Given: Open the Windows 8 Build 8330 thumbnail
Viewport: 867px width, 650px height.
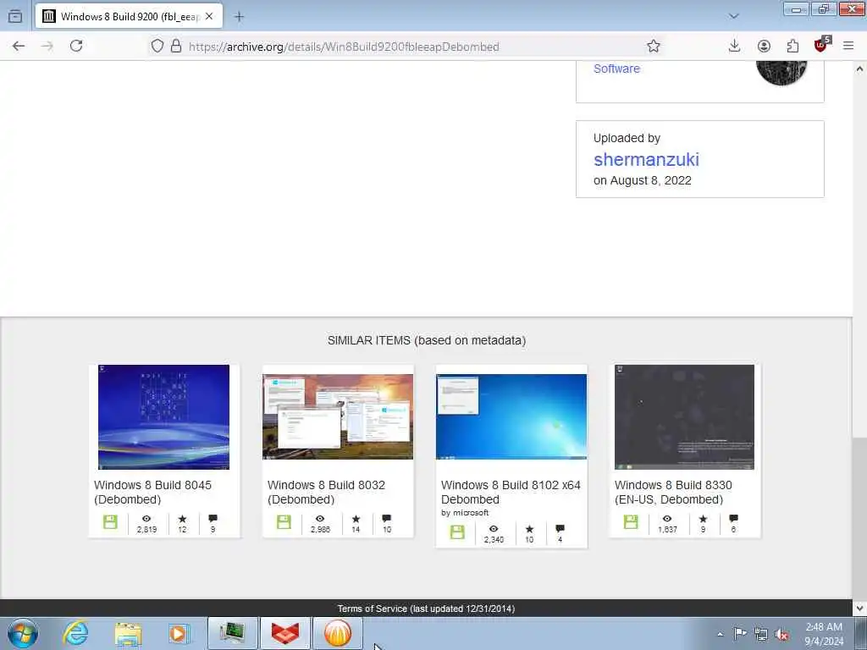Looking at the screenshot, I should click(x=684, y=416).
